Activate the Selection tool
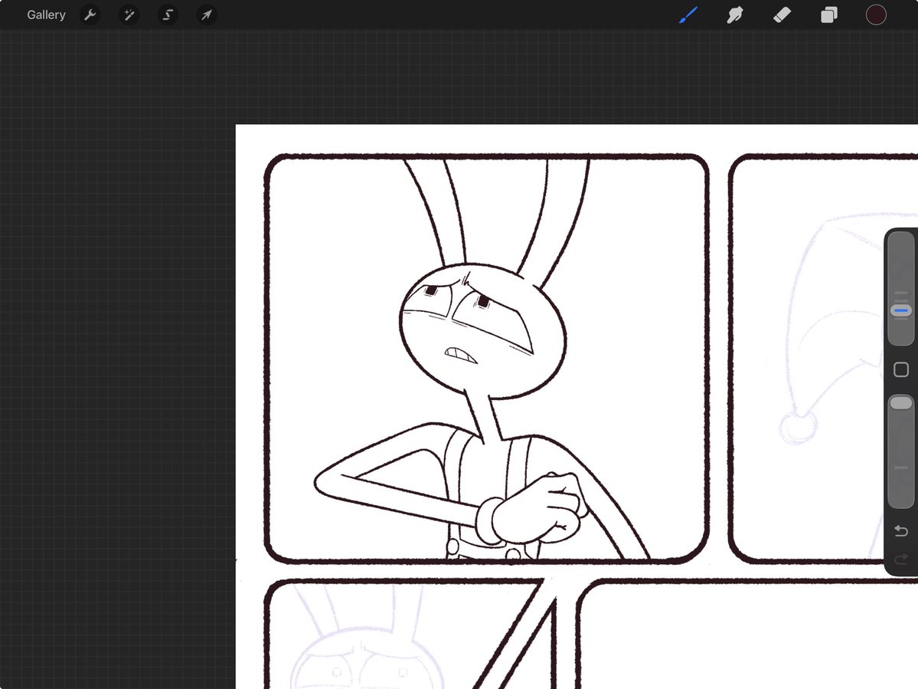The height and width of the screenshot is (689, 918). click(168, 15)
